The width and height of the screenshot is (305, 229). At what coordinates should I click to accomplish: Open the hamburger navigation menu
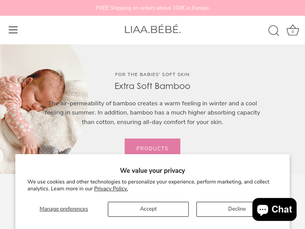[13, 30]
